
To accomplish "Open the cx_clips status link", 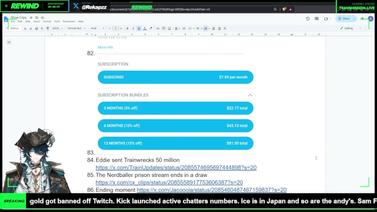I will point(169,183).
